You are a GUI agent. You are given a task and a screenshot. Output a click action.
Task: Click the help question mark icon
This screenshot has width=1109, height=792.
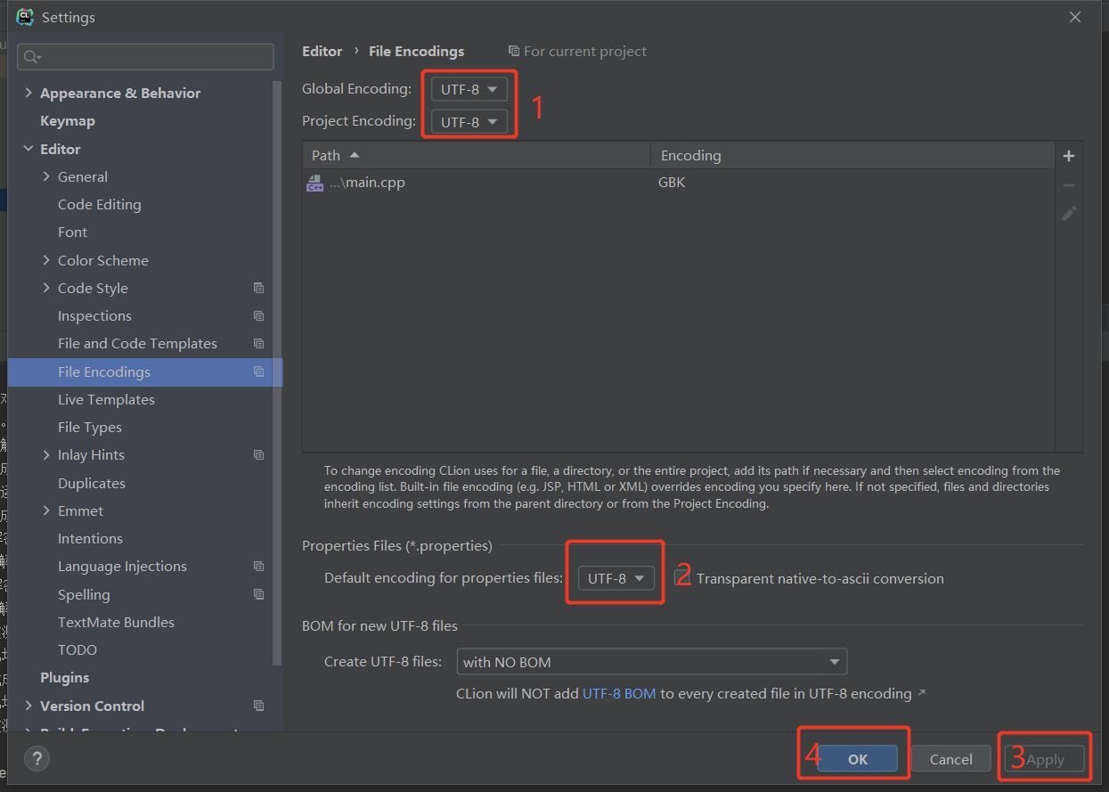(37, 759)
